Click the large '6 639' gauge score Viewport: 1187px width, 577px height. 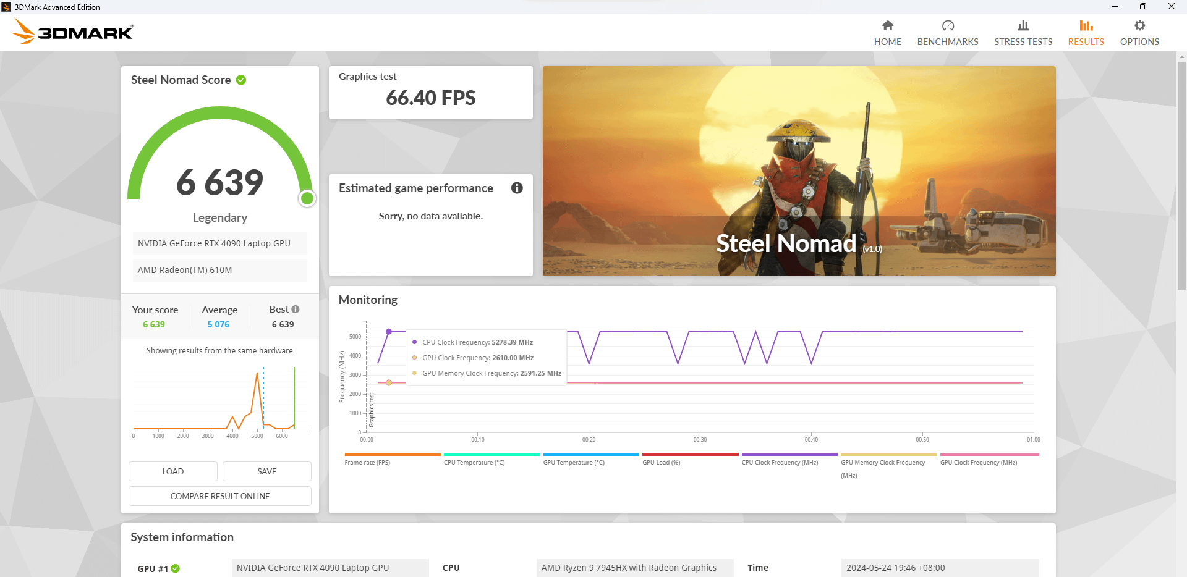tap(220, 182)
